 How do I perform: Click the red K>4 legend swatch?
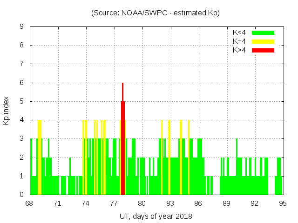pos(263,50)
